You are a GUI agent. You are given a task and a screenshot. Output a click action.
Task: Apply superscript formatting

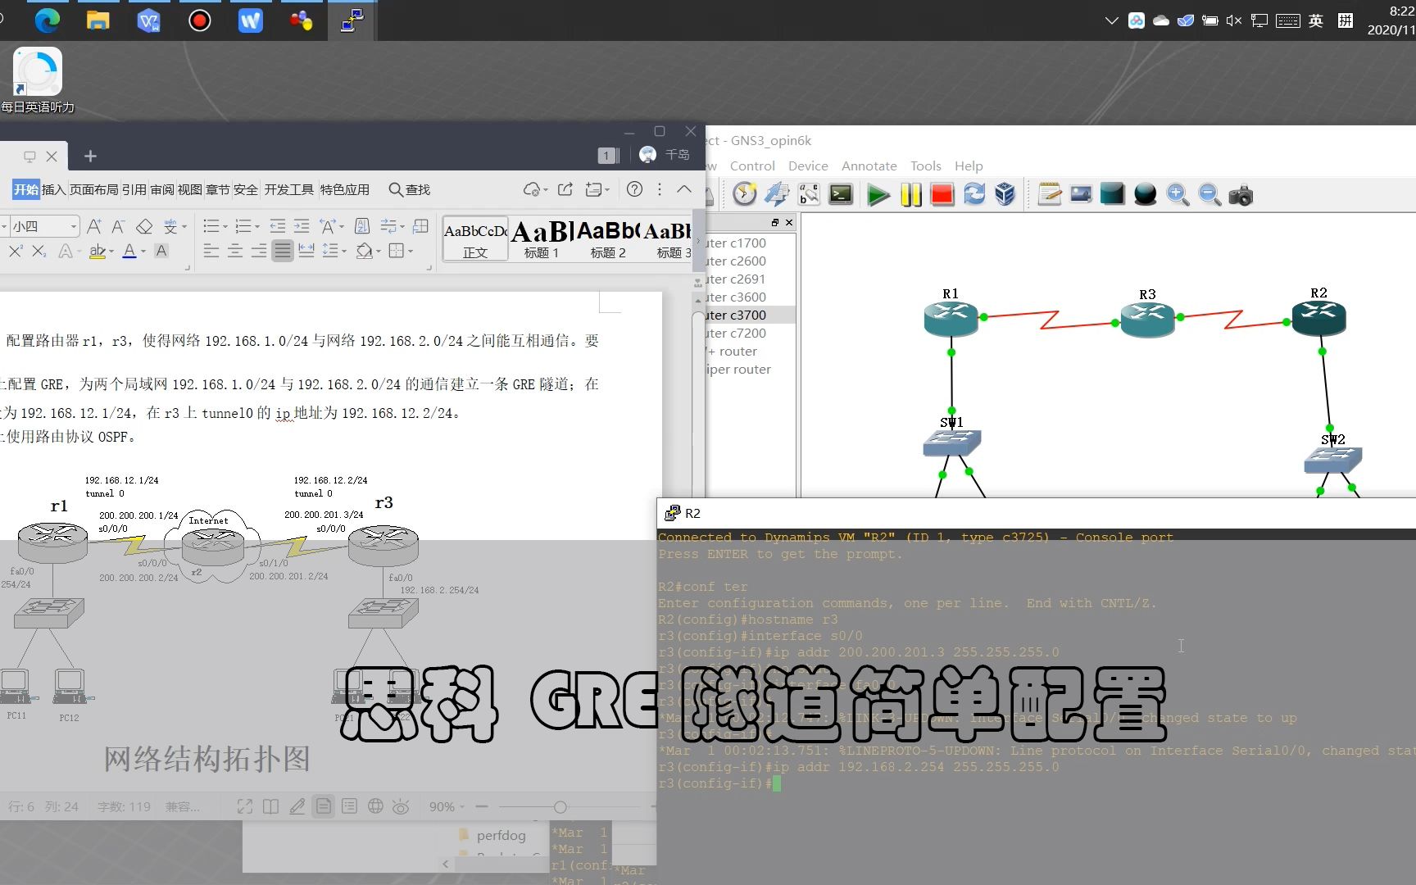[x=15, y=252]
